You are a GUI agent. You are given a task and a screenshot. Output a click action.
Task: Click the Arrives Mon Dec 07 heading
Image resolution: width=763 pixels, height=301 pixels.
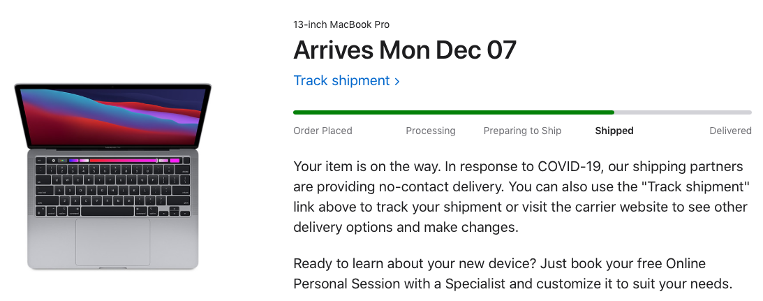[x=405, y=50]
